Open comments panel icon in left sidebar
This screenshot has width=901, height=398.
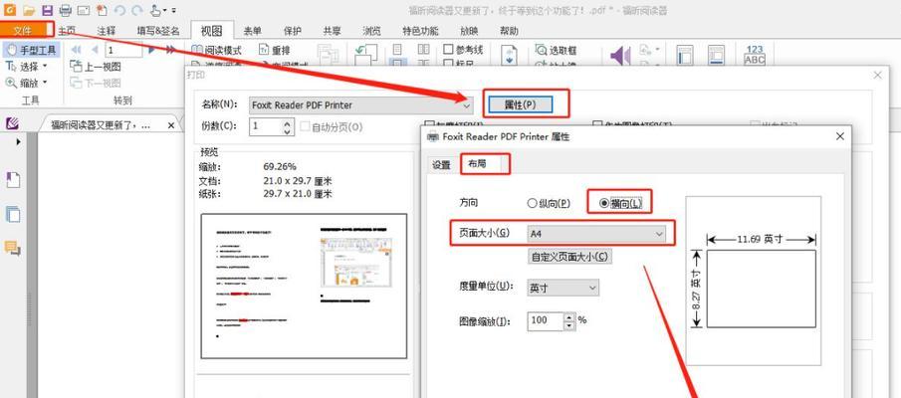(x=13, y=248)
